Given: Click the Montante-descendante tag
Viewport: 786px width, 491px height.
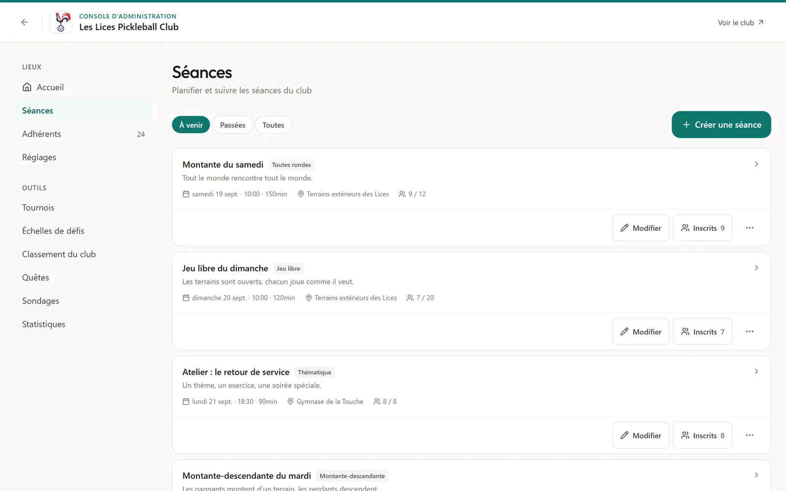Looking at the screenshot, I should (x=352, y=476).
